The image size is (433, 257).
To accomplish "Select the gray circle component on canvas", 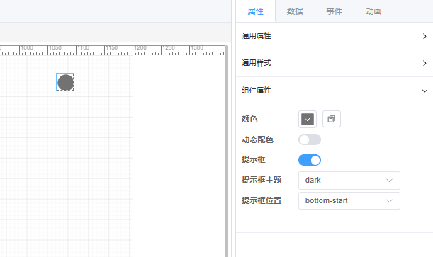I will (x=65, y=82).
